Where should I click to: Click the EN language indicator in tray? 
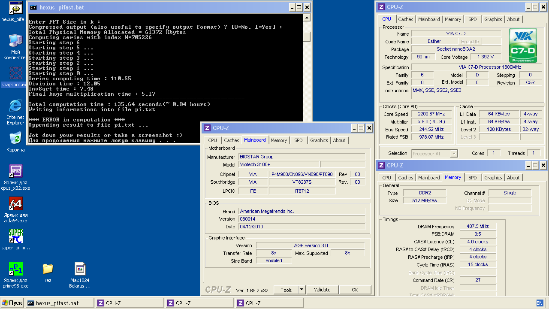(540, 303)
